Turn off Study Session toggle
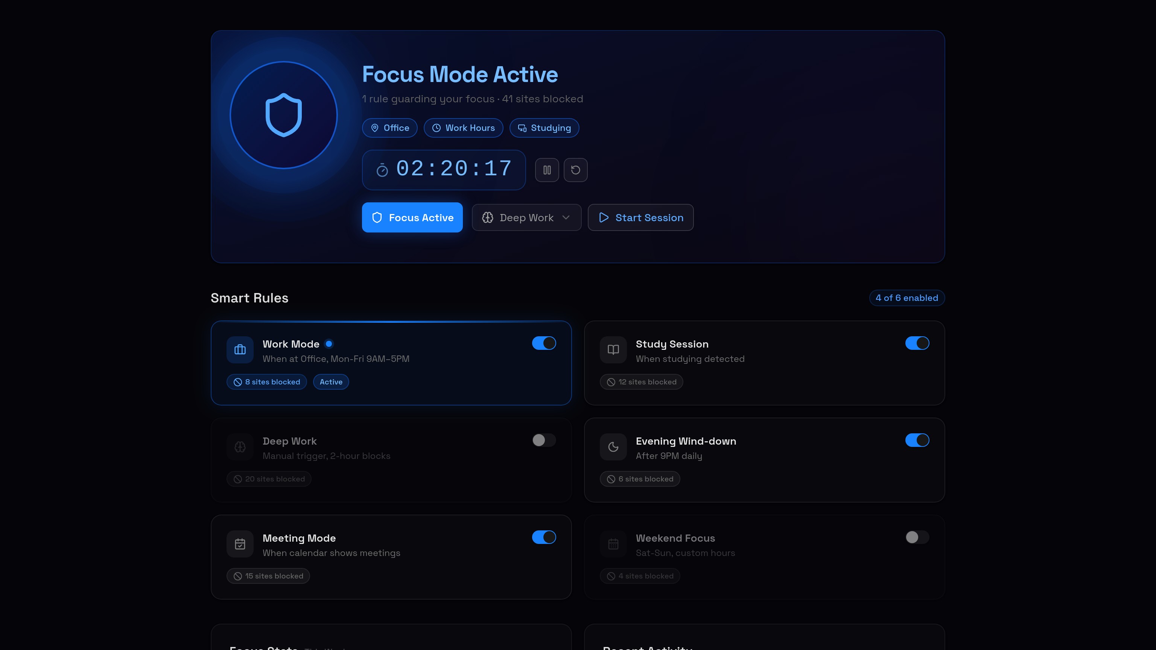 coord(917,343)
